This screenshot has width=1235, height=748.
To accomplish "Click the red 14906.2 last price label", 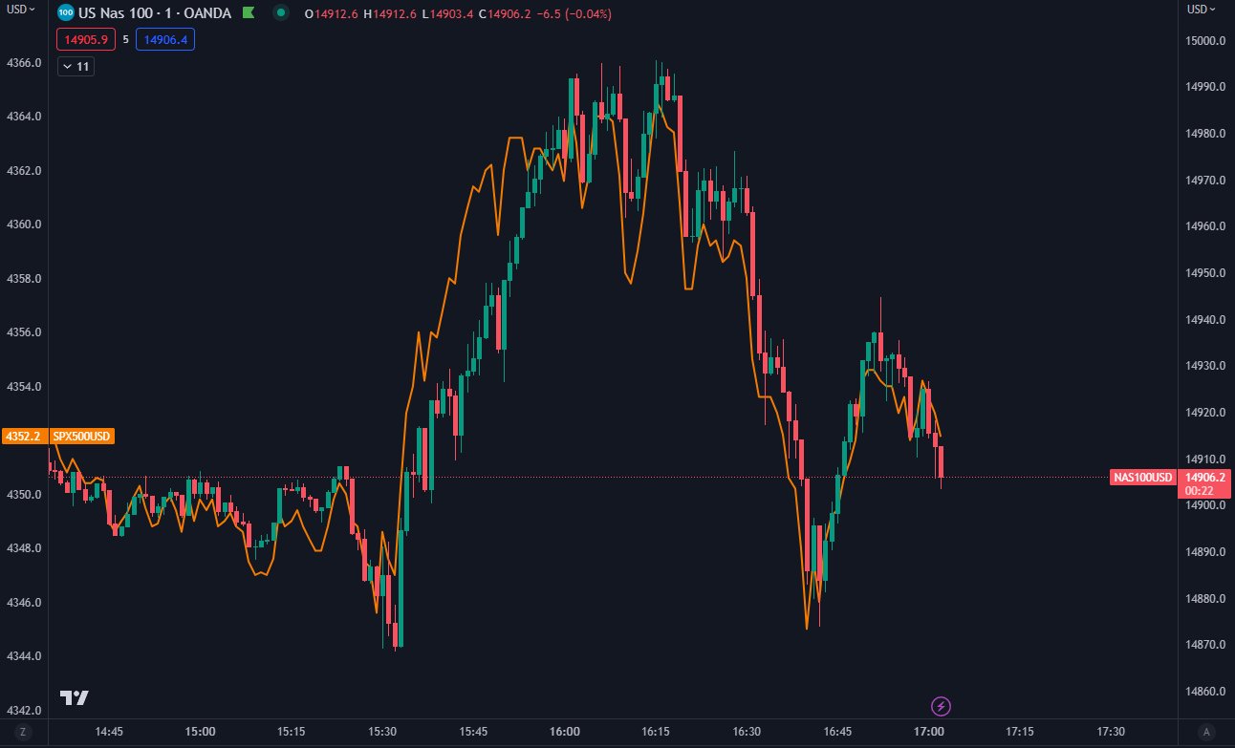I will [x=1203, y=477].
